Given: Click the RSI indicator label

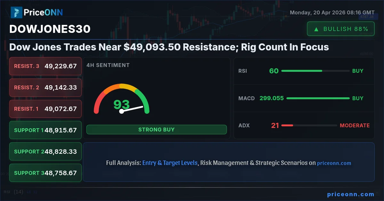Looking at the screenshot, I should tap(243, 71).
